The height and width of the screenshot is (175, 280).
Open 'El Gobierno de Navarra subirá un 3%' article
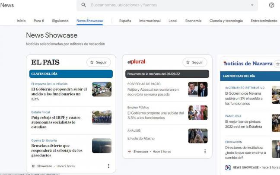pos(244,99)
